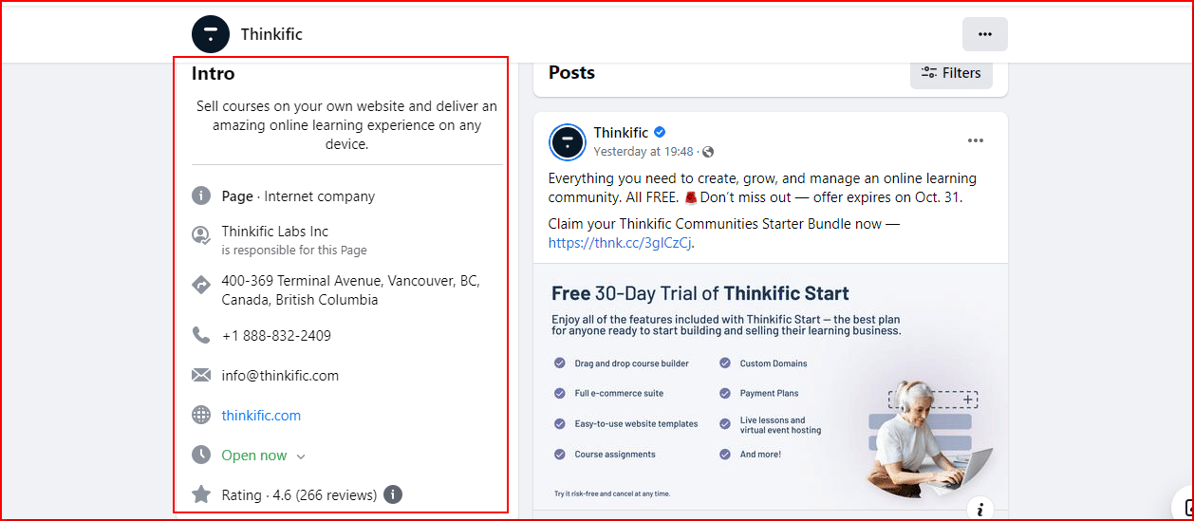The image size is (1194, 521).
Task: Click the image info button on post
Action: [979, 509]
